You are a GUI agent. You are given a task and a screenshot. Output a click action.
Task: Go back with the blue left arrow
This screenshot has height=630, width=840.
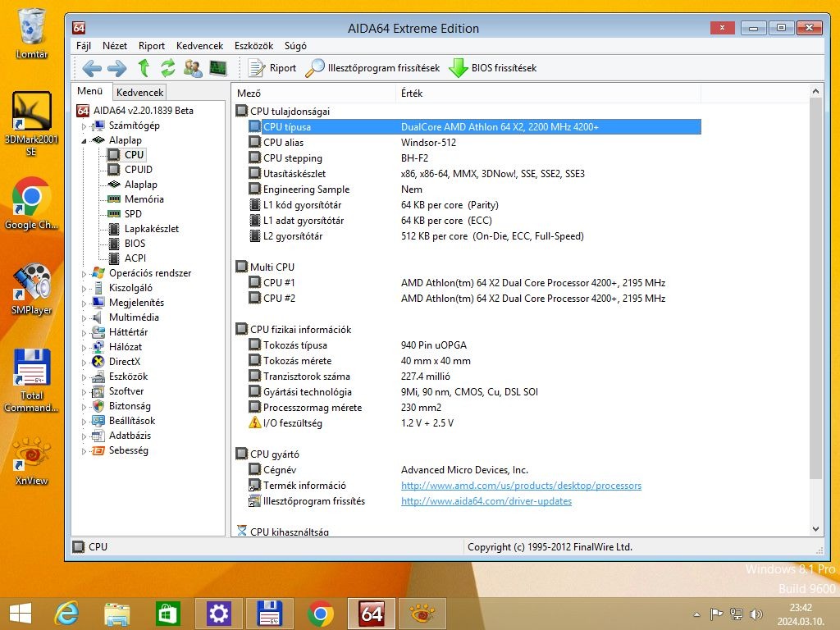pos(92,68)
